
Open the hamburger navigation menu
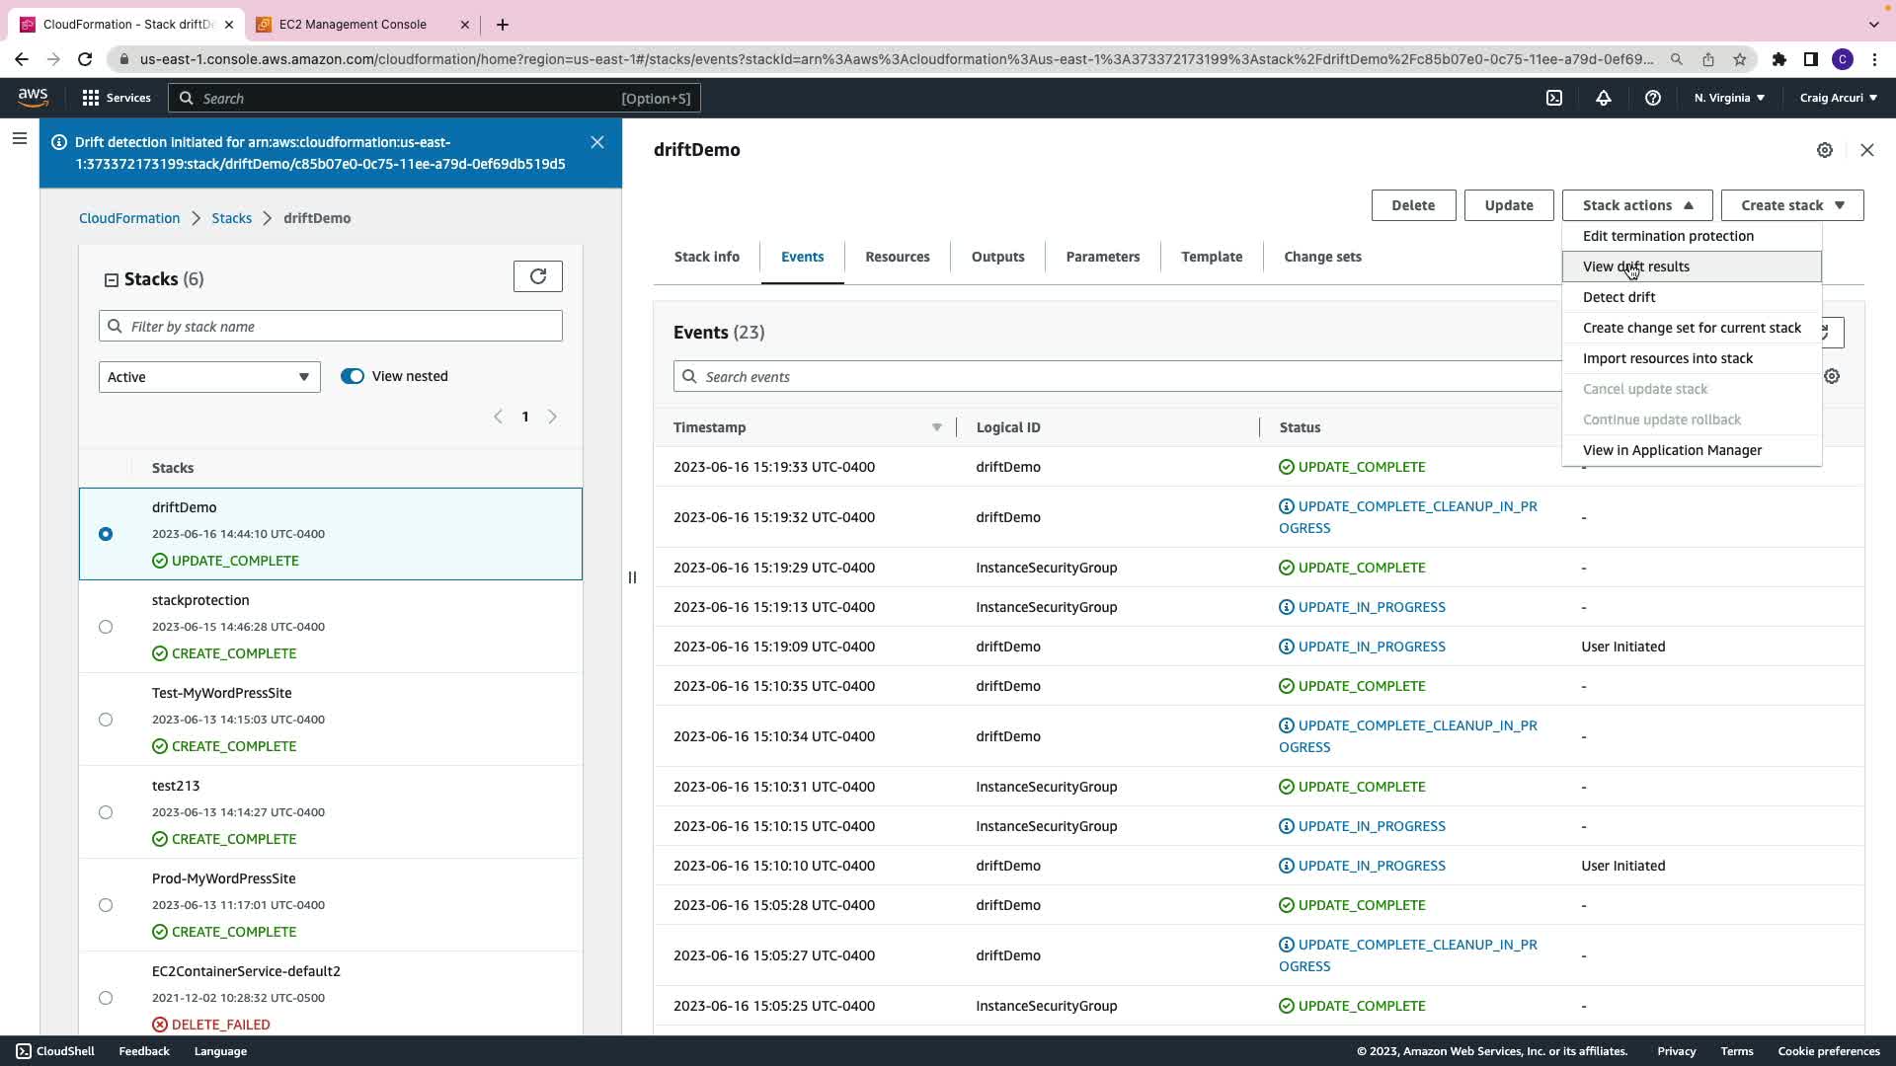[19, 139]
